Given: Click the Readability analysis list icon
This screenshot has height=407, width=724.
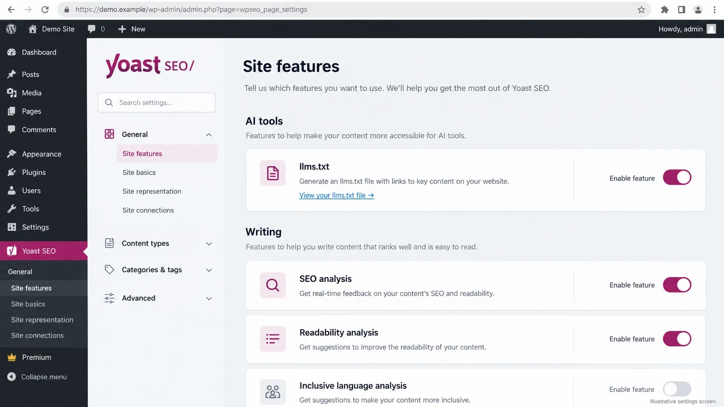Looking at the screenshot, I should coord(273,339).
